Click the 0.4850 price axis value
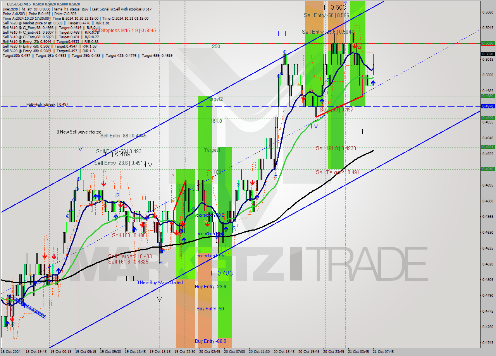The image size is (496, 356). [x=488, y=232]
